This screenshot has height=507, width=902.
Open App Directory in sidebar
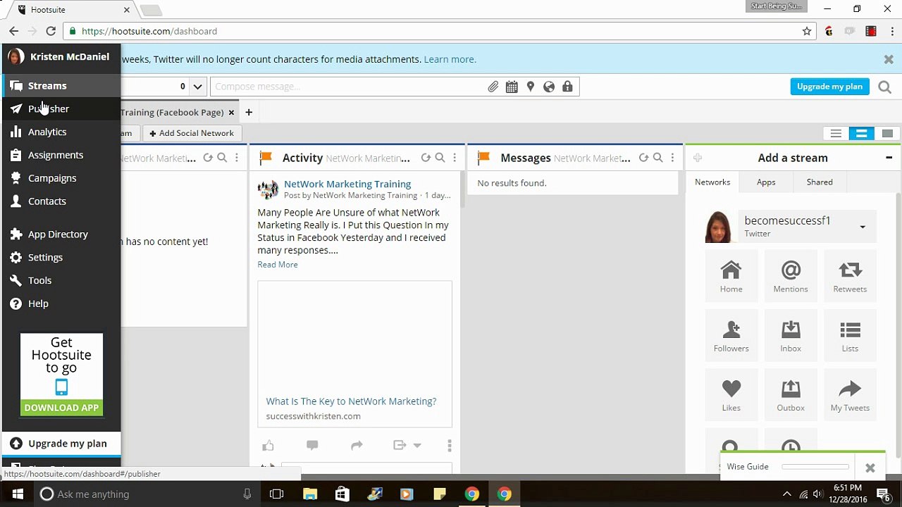(61, 234)
